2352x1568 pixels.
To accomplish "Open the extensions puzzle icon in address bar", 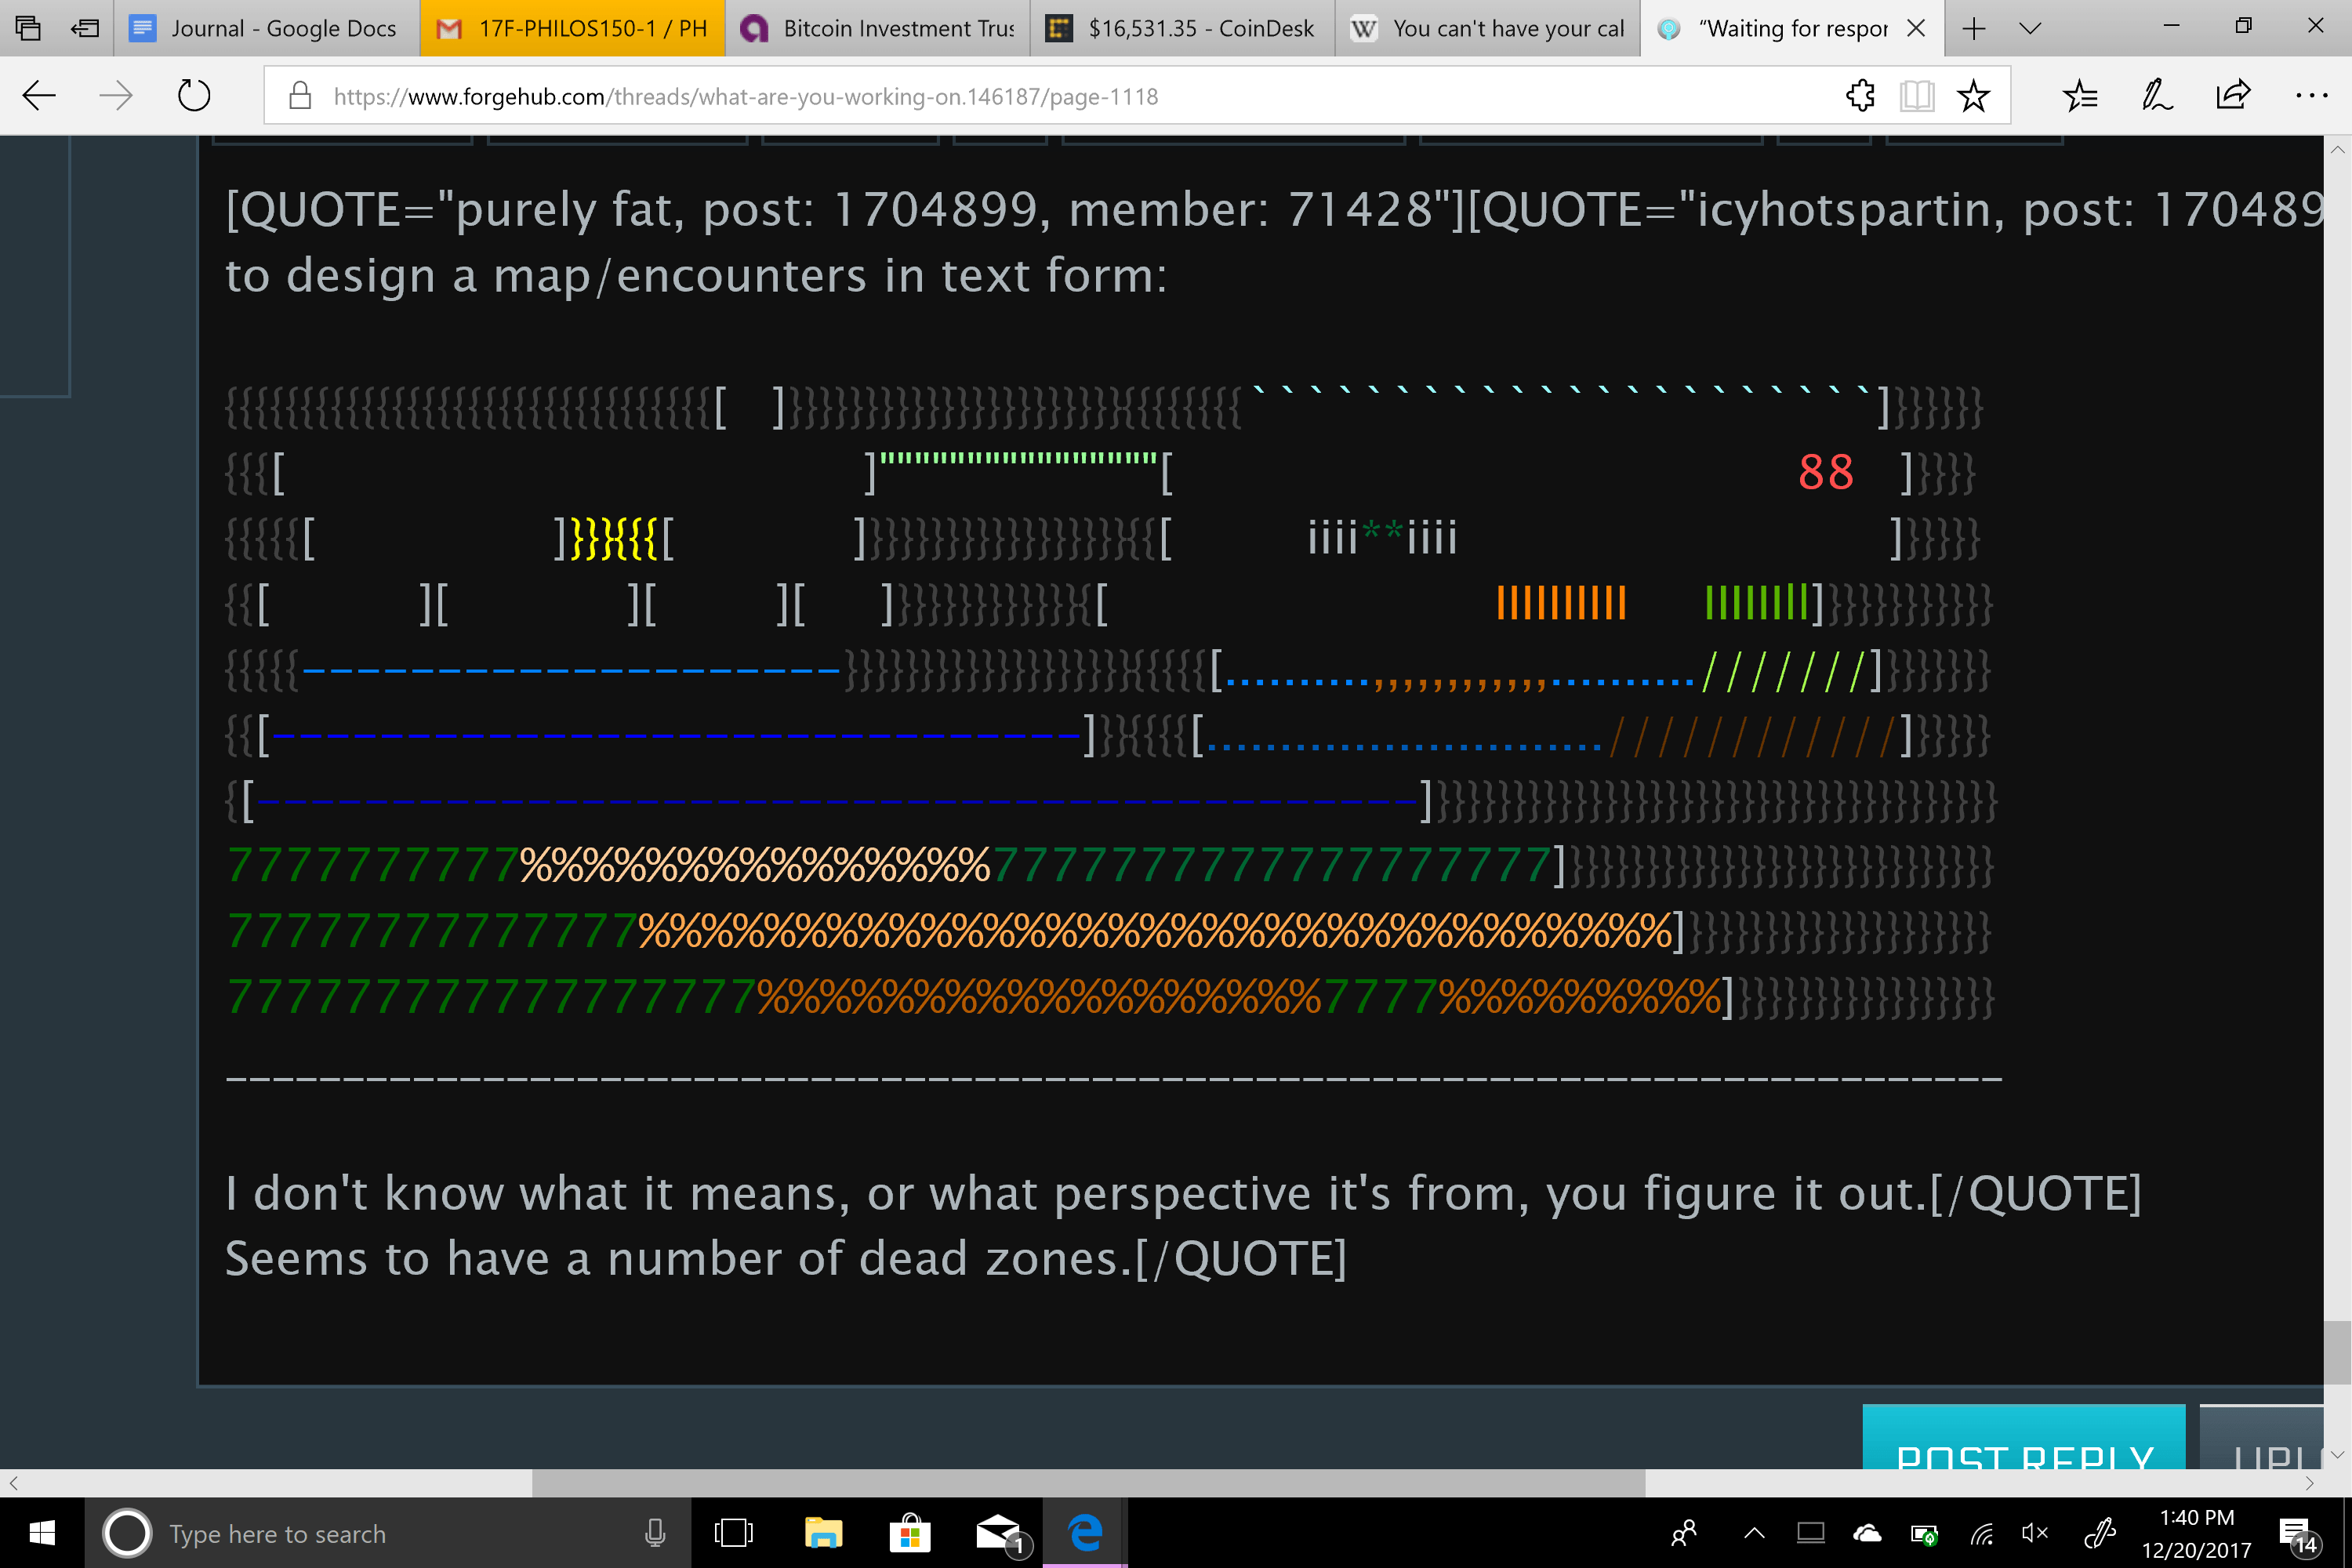I will pyautogui.click(x=1860, y=96).
